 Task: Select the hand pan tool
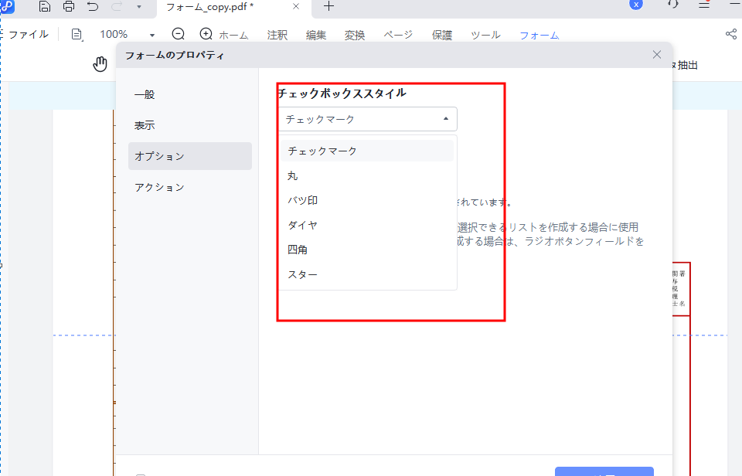[100, 64]
